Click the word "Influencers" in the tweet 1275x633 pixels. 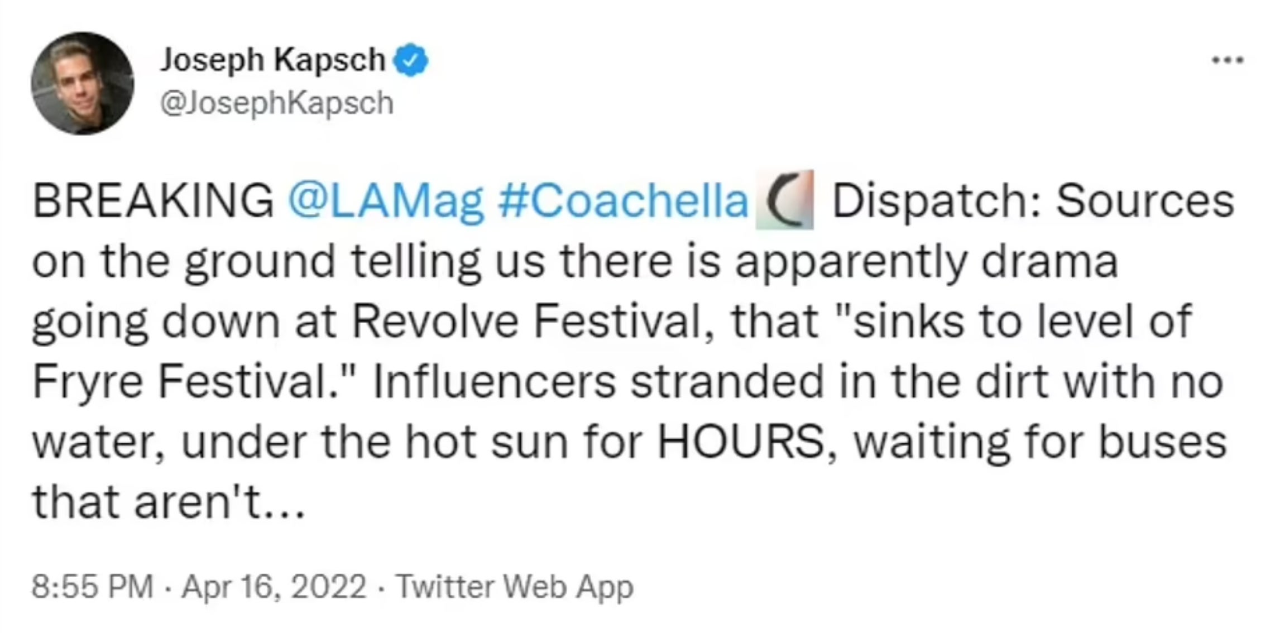click(x=494, y=382)
